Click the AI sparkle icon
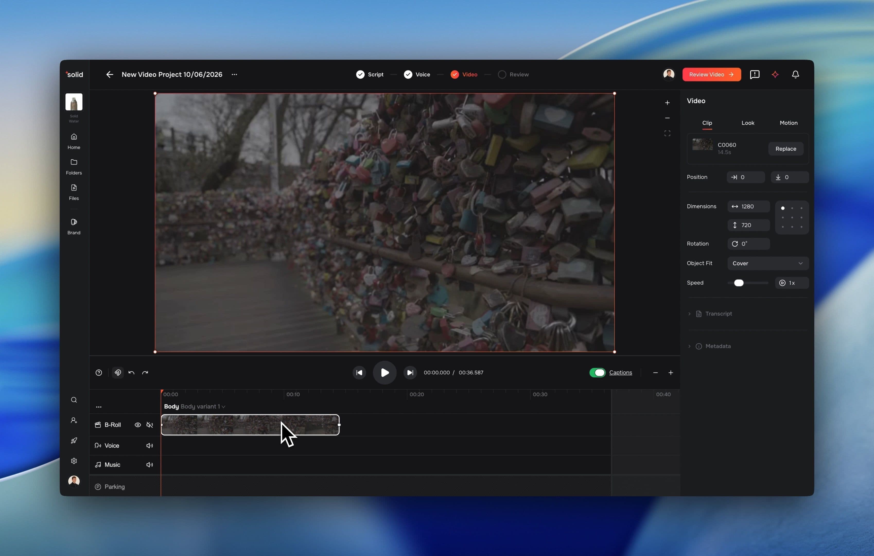Viewport: 874px width, 556px height. (x=775, y=74)
